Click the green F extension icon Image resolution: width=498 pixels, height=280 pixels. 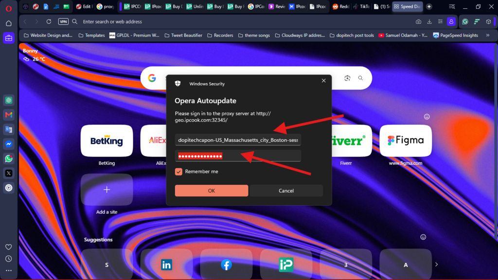coord(477,21)
